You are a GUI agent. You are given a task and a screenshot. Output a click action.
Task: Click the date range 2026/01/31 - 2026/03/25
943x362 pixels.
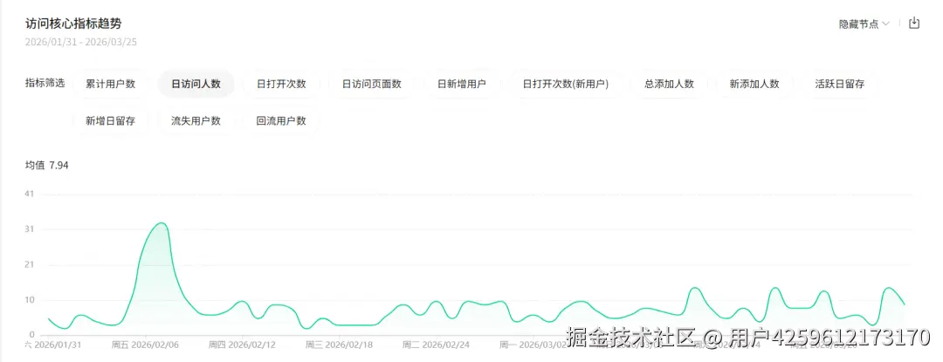pyautogui.click(x=81, y=42)
